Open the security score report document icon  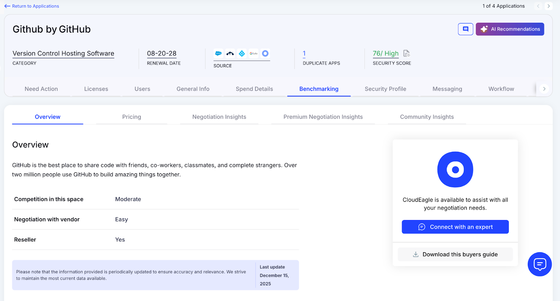[406, 53]
